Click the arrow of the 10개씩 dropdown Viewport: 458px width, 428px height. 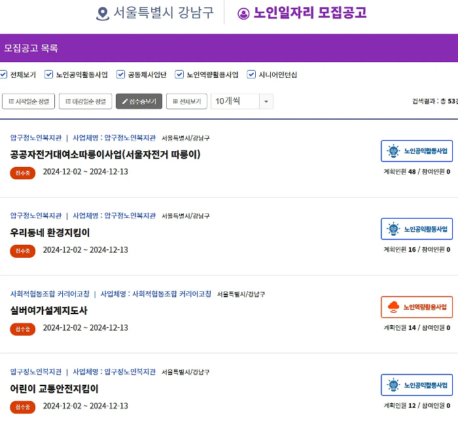(x=266, y=101)
